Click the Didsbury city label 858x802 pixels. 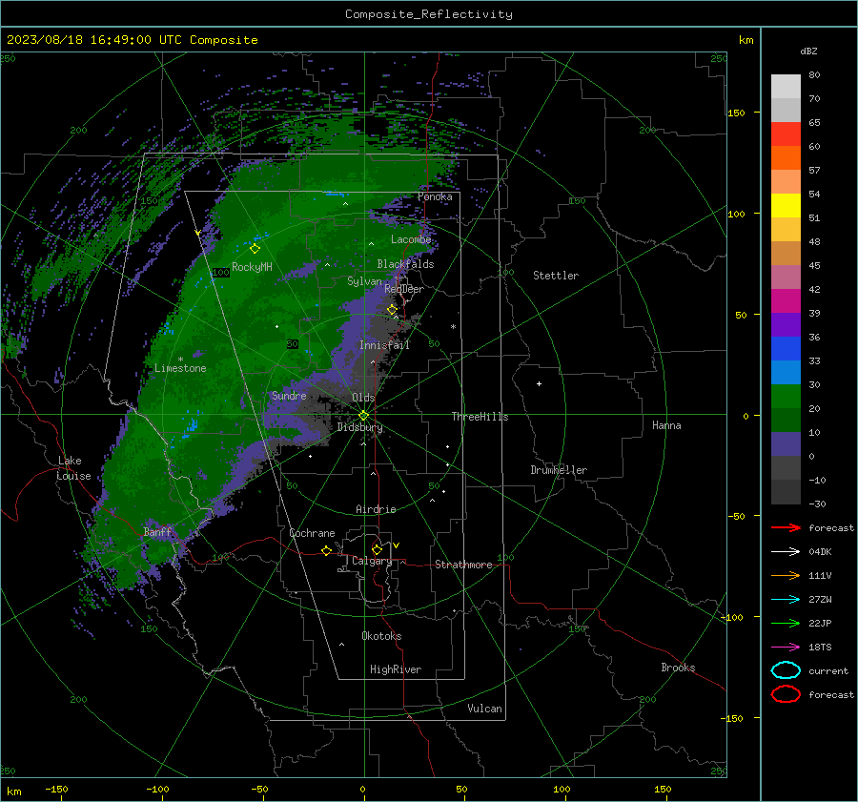coord(359,427)
